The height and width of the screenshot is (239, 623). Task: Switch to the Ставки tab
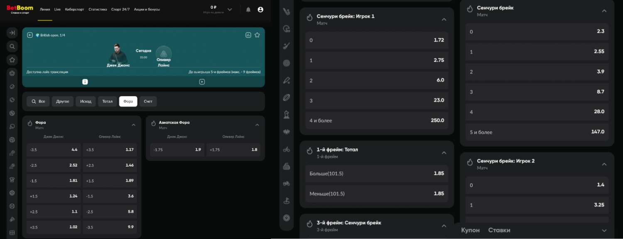tap(499, 230)
